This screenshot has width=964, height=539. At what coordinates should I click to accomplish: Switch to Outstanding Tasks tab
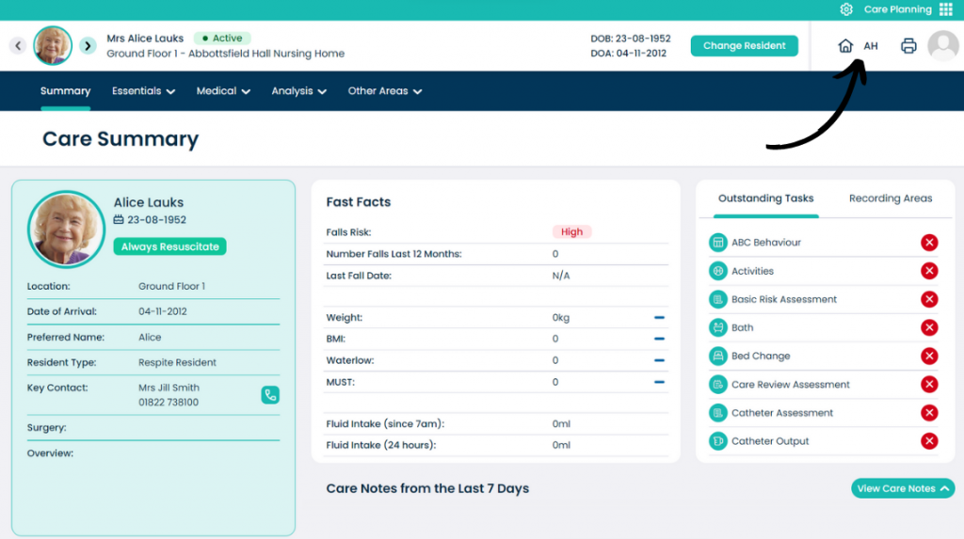pyautogui.click(x=766, y=198)
